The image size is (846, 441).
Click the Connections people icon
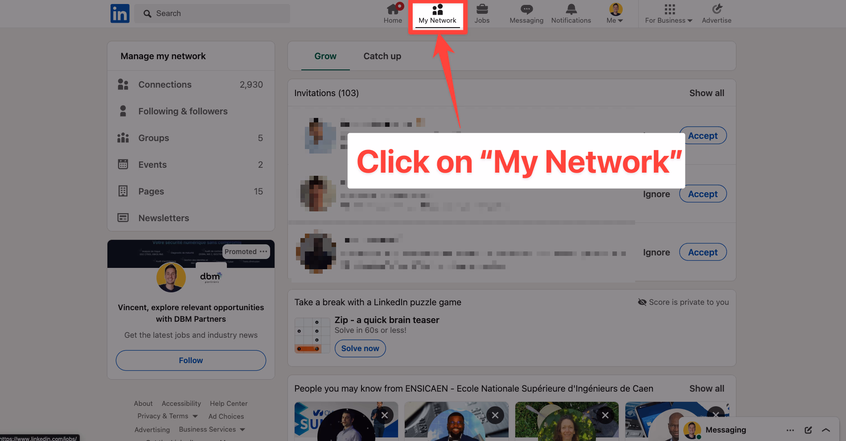click(x=123, y=85)
